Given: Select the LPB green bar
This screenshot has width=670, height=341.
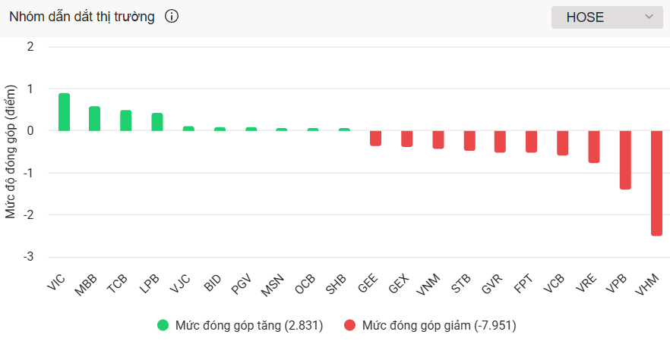Looking at the screenshot, I should (x=157, y=122).
